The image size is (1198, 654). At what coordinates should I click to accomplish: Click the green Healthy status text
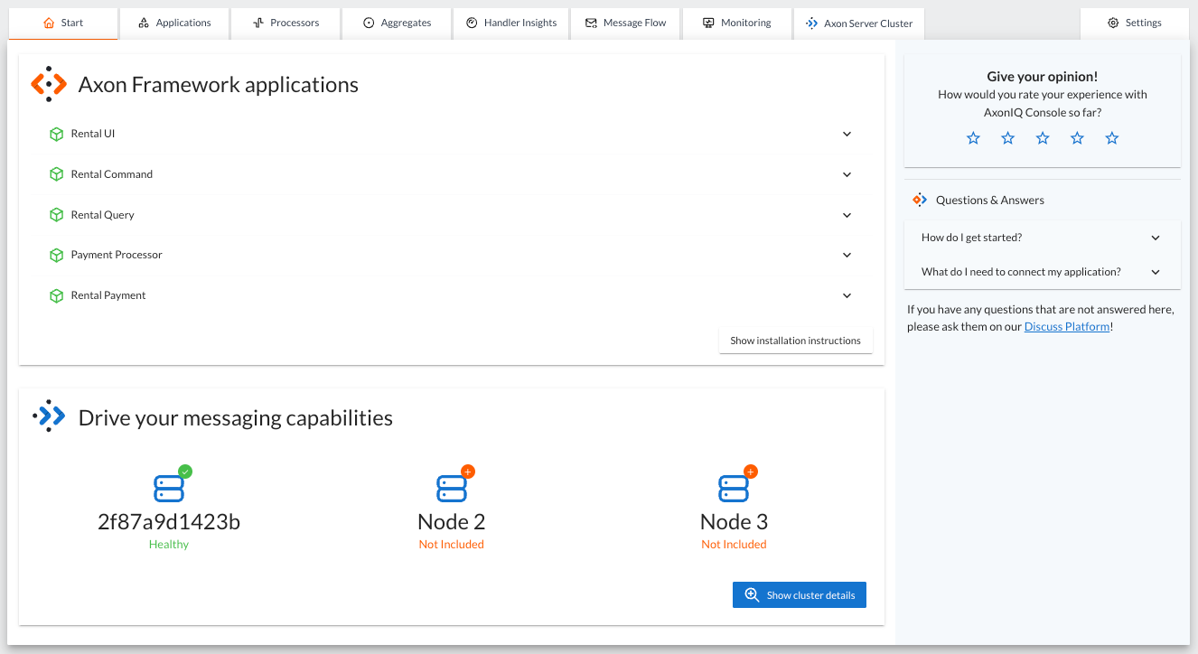[x=169, y=545]
